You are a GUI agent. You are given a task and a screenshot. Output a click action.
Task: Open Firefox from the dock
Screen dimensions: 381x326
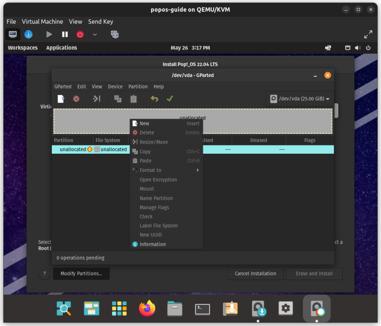[147, 308]
